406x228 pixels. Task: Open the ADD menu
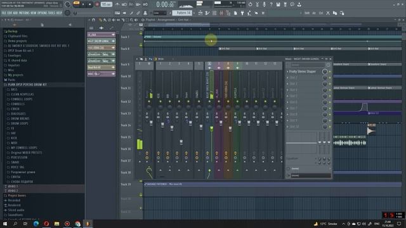tap(15, 13)
